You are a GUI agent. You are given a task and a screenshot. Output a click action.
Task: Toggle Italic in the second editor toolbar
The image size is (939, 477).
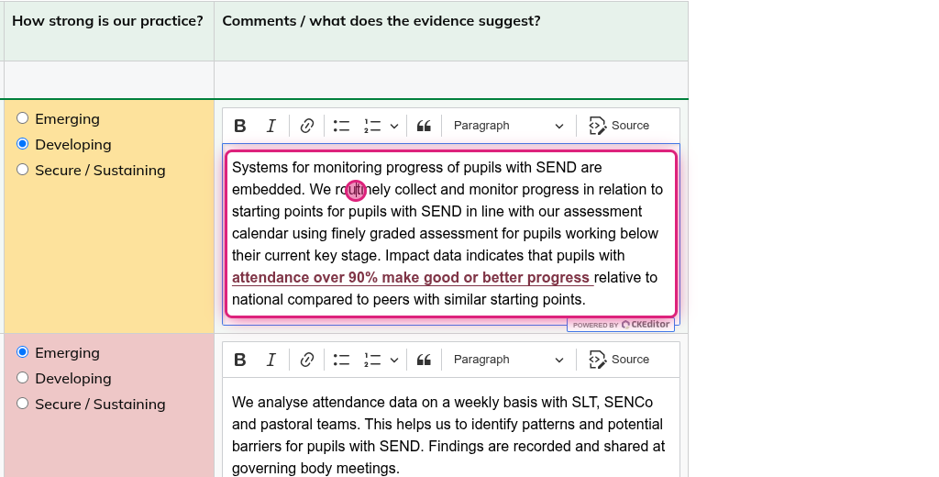(271, 360)
